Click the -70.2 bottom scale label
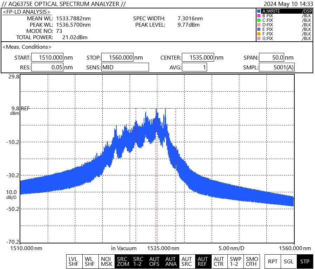This screenshot has height=269, width=315. pos(13,242)
